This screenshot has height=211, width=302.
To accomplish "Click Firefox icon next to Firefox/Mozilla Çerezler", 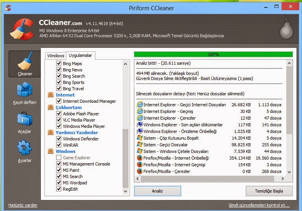I will [x=140, y=171].
